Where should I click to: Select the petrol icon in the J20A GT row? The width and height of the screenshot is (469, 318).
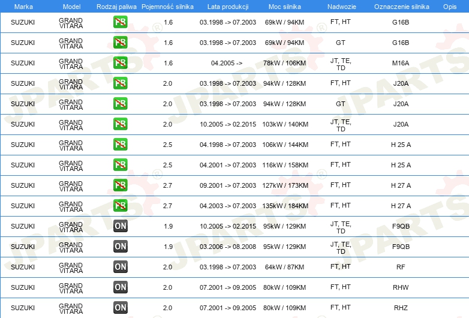pos(120,104)
